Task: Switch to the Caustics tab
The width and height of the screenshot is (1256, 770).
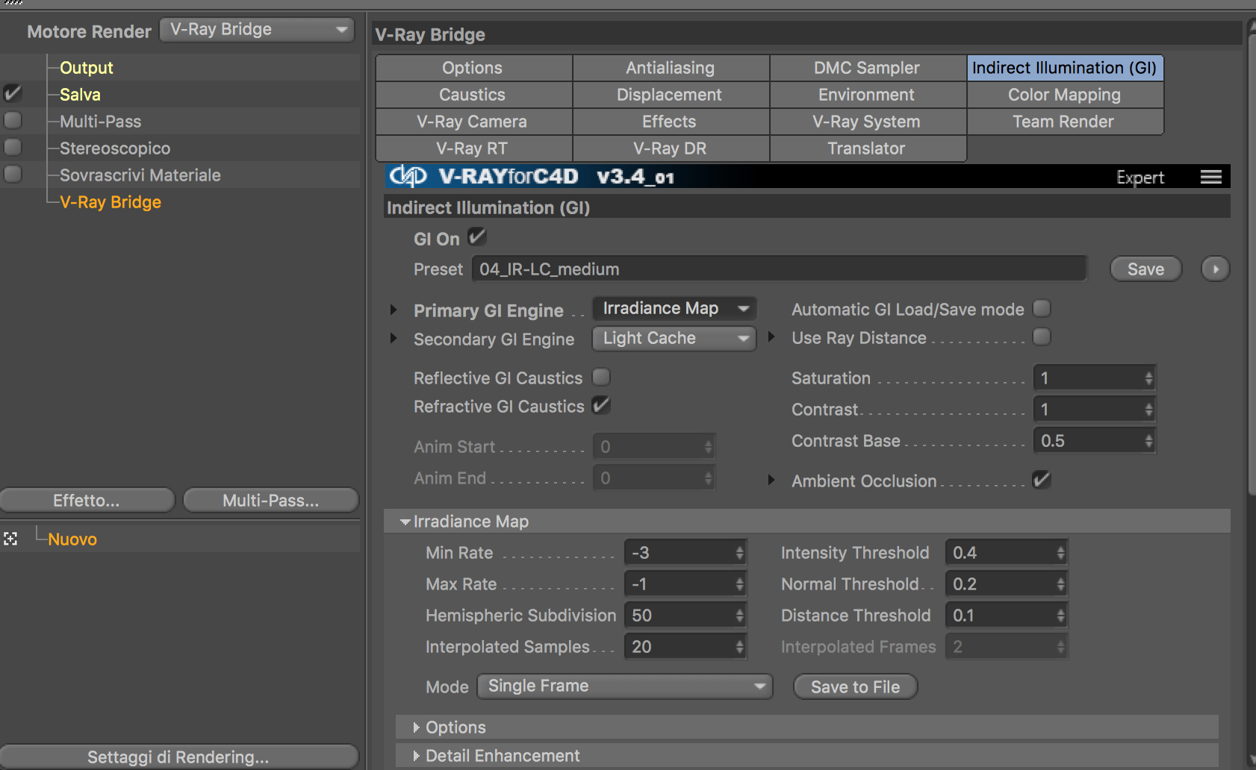Action: pos(474,95)
